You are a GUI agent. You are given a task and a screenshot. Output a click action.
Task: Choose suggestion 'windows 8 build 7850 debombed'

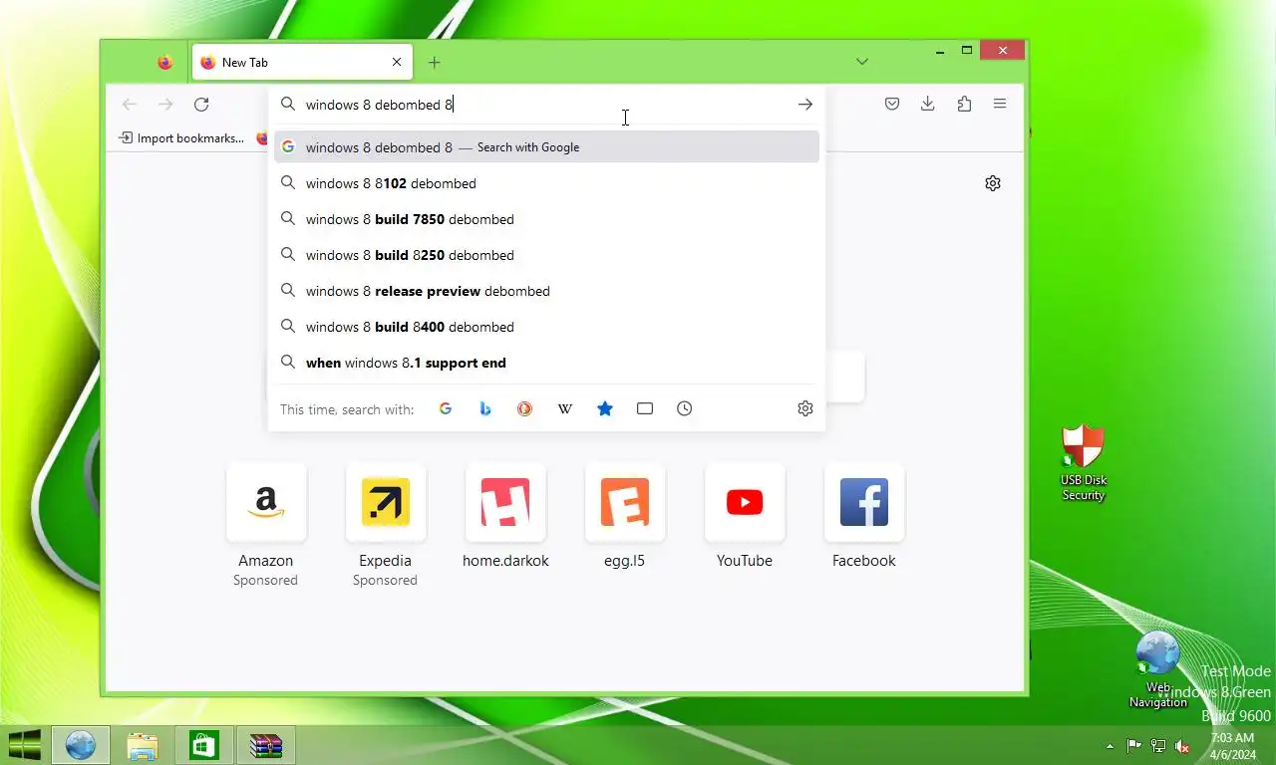coord(546,219)
